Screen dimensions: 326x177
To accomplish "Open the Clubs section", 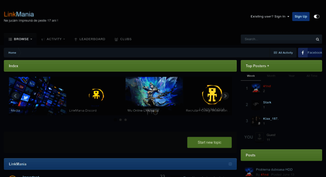I will pyautogui.click(x=123, y=39).
